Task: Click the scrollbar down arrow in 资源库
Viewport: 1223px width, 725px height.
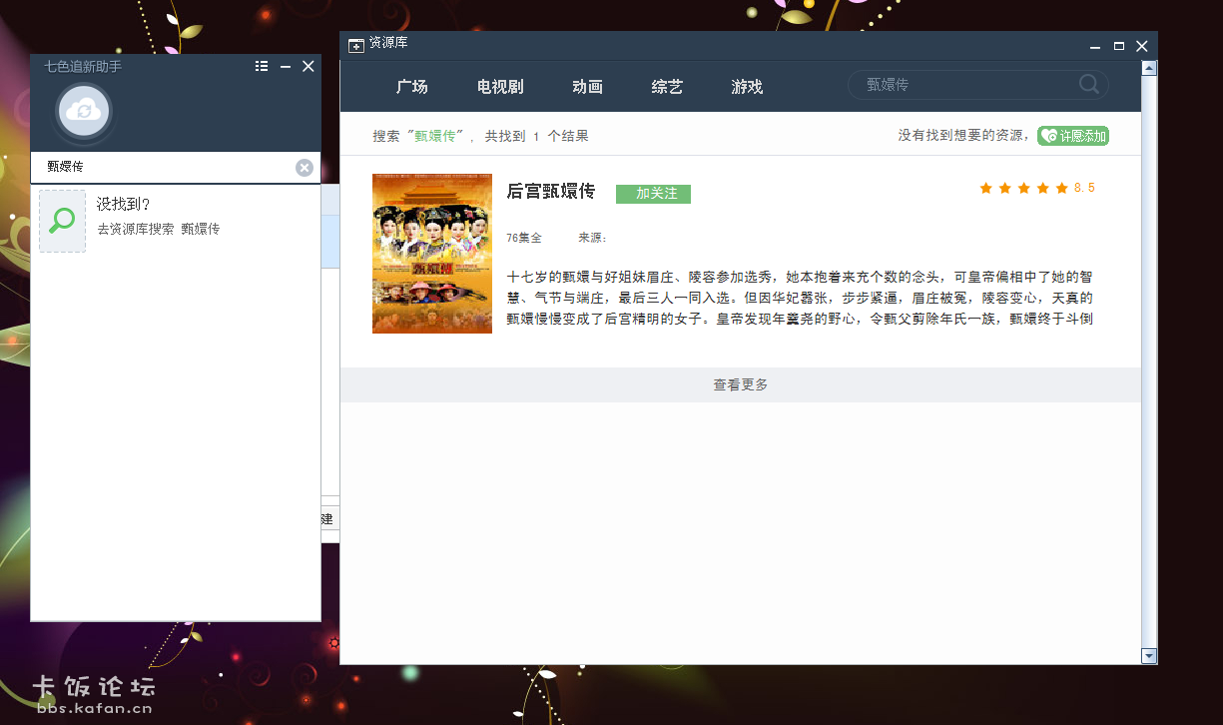Action: click(1148, 655)
